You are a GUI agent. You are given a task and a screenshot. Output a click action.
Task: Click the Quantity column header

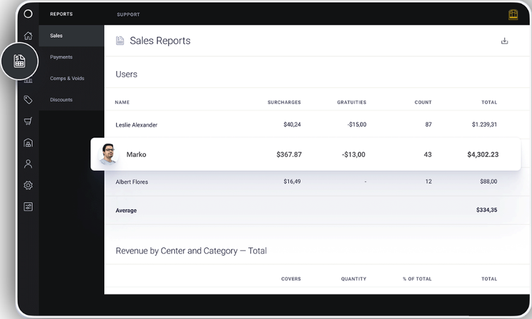click(x=354, y=279)
